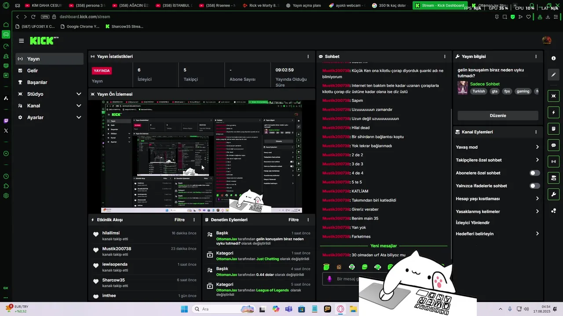Open Yasaklanmış kelimeler chevron
563x316 pixels.
click(537, 211)
